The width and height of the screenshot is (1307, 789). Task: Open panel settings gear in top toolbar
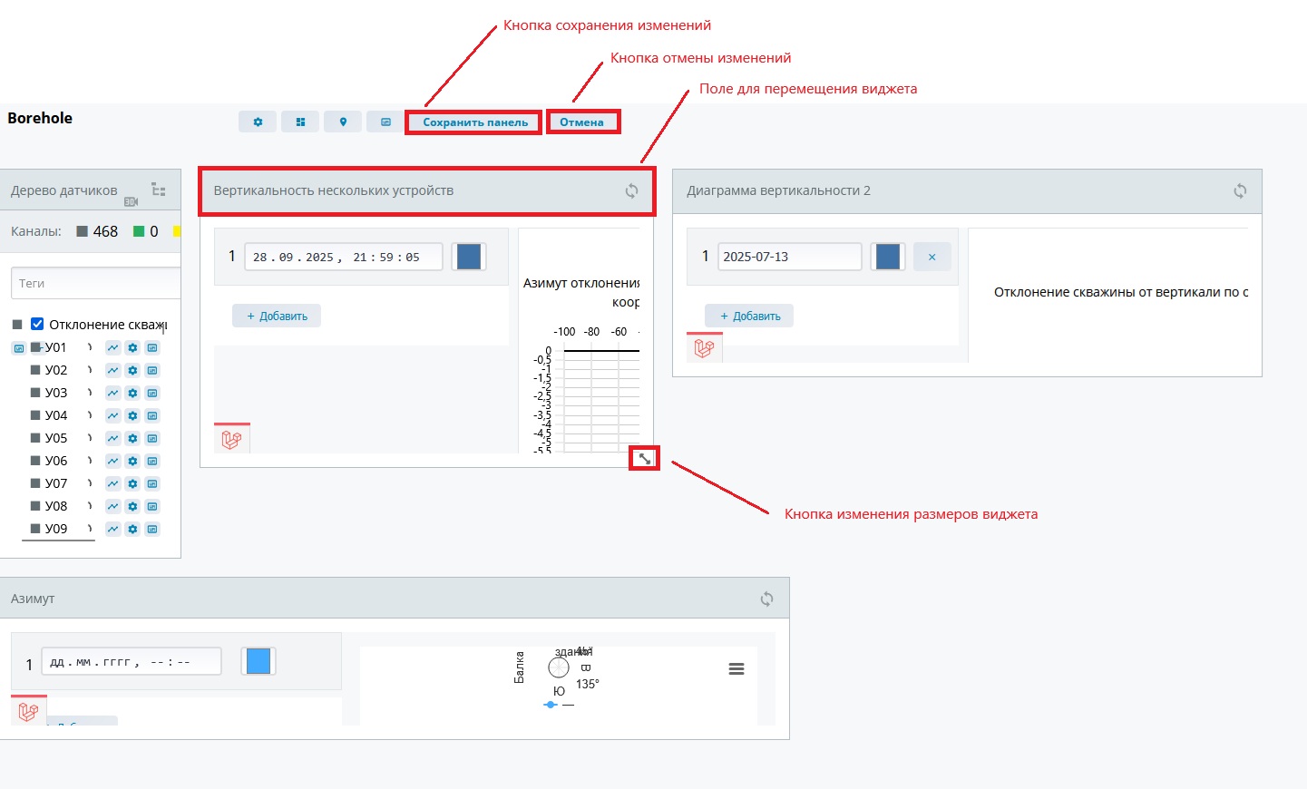coord(258,122)
